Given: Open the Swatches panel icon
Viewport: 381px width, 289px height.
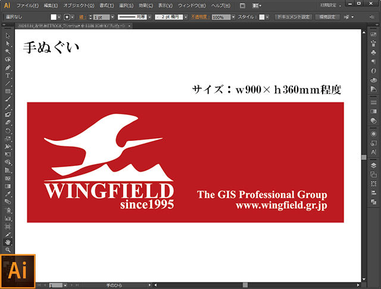Looking at the screenshot, I should pyautogui.click(x=373, y=34).
